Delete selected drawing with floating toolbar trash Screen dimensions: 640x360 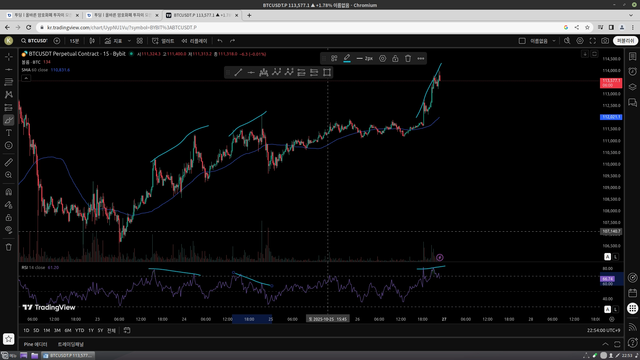[408, 58]
